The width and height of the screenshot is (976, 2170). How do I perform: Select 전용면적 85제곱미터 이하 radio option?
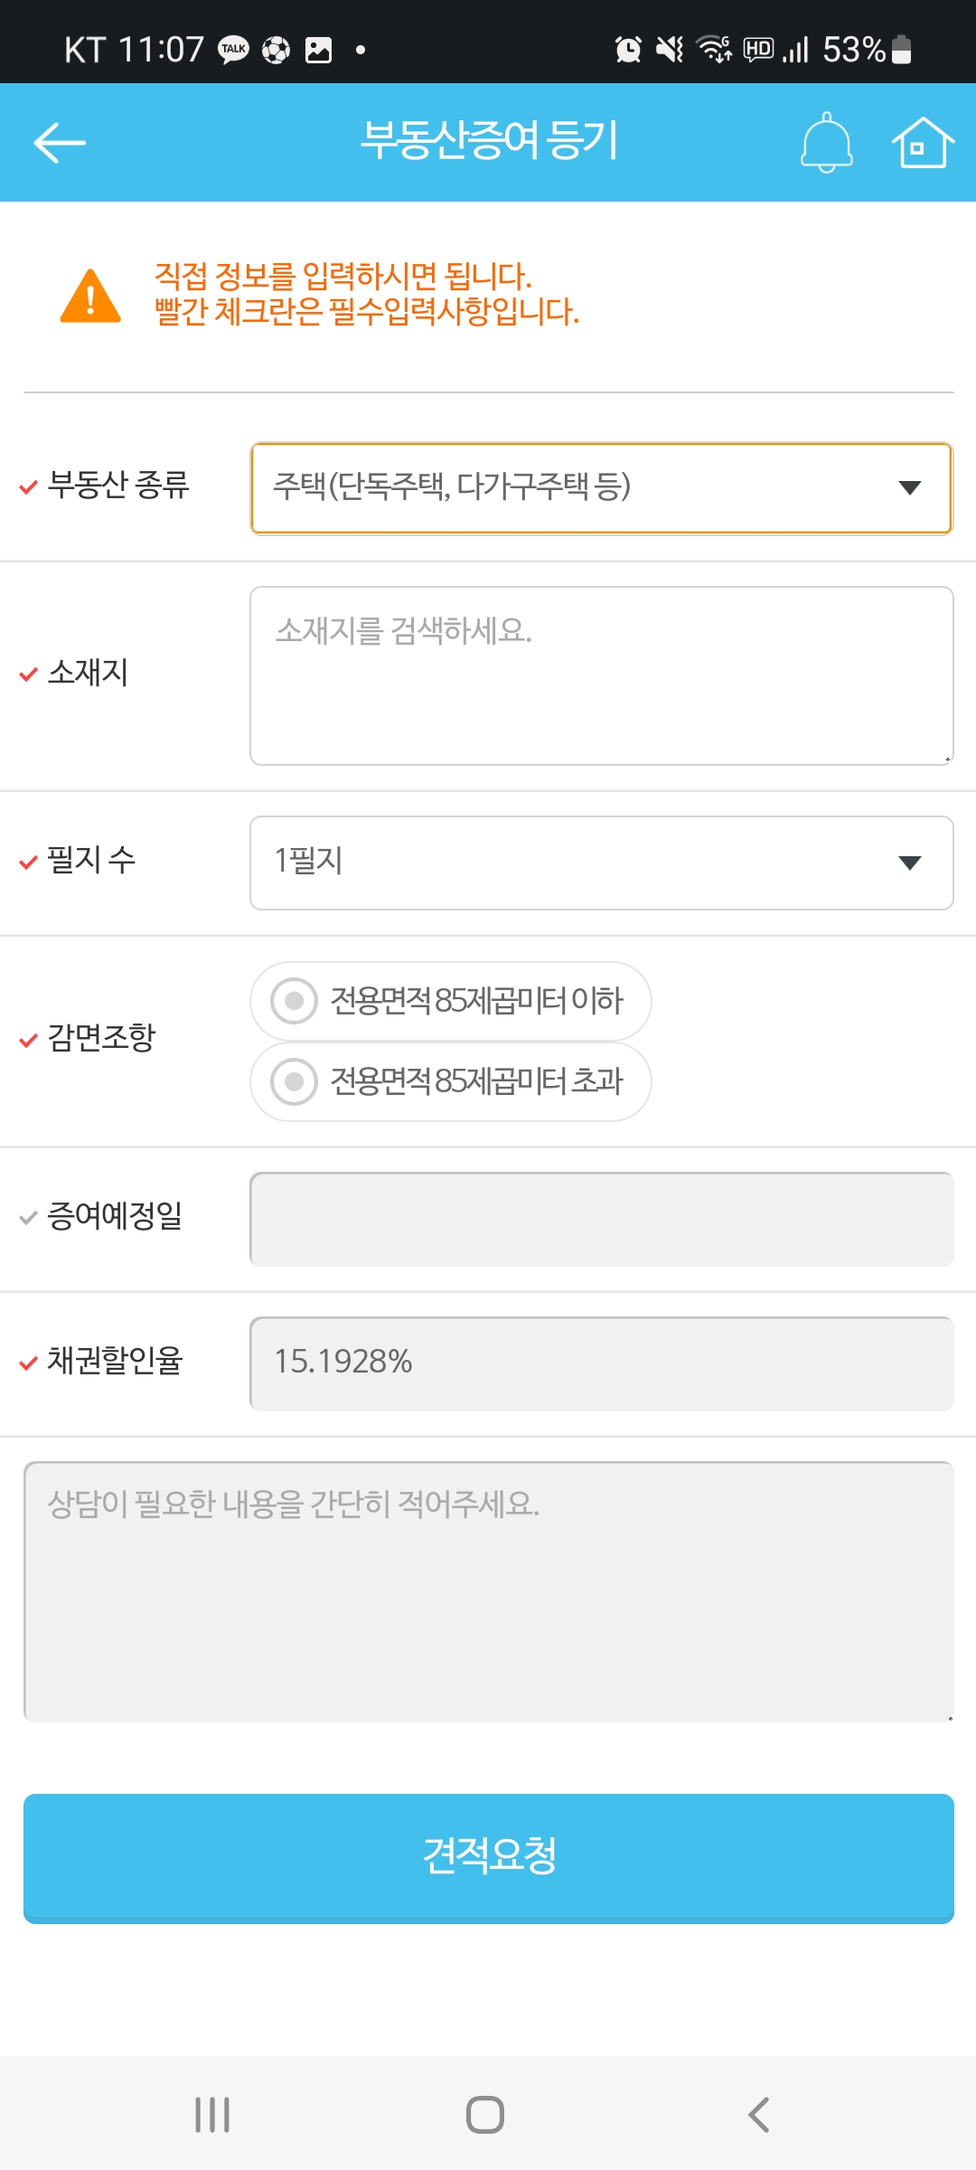pos(450,1001)
